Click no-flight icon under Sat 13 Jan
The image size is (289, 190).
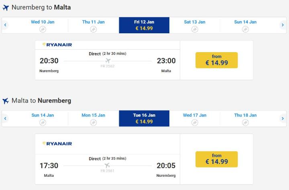tap(195, 29)
